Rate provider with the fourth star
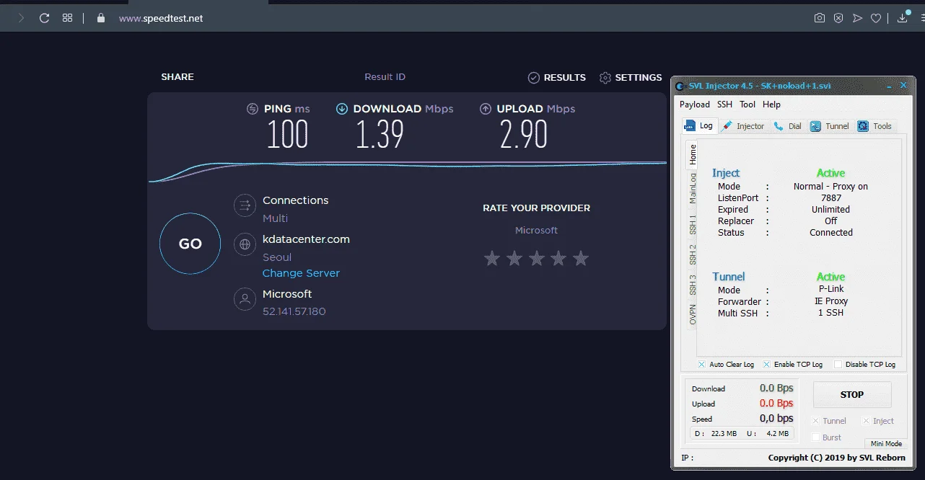 click(x=558, y=258)
